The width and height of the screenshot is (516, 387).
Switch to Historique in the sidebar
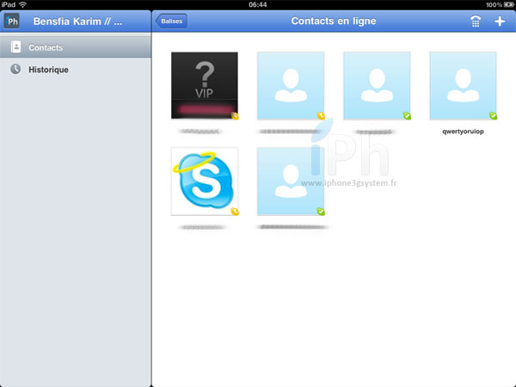click(x=48, y=70)
